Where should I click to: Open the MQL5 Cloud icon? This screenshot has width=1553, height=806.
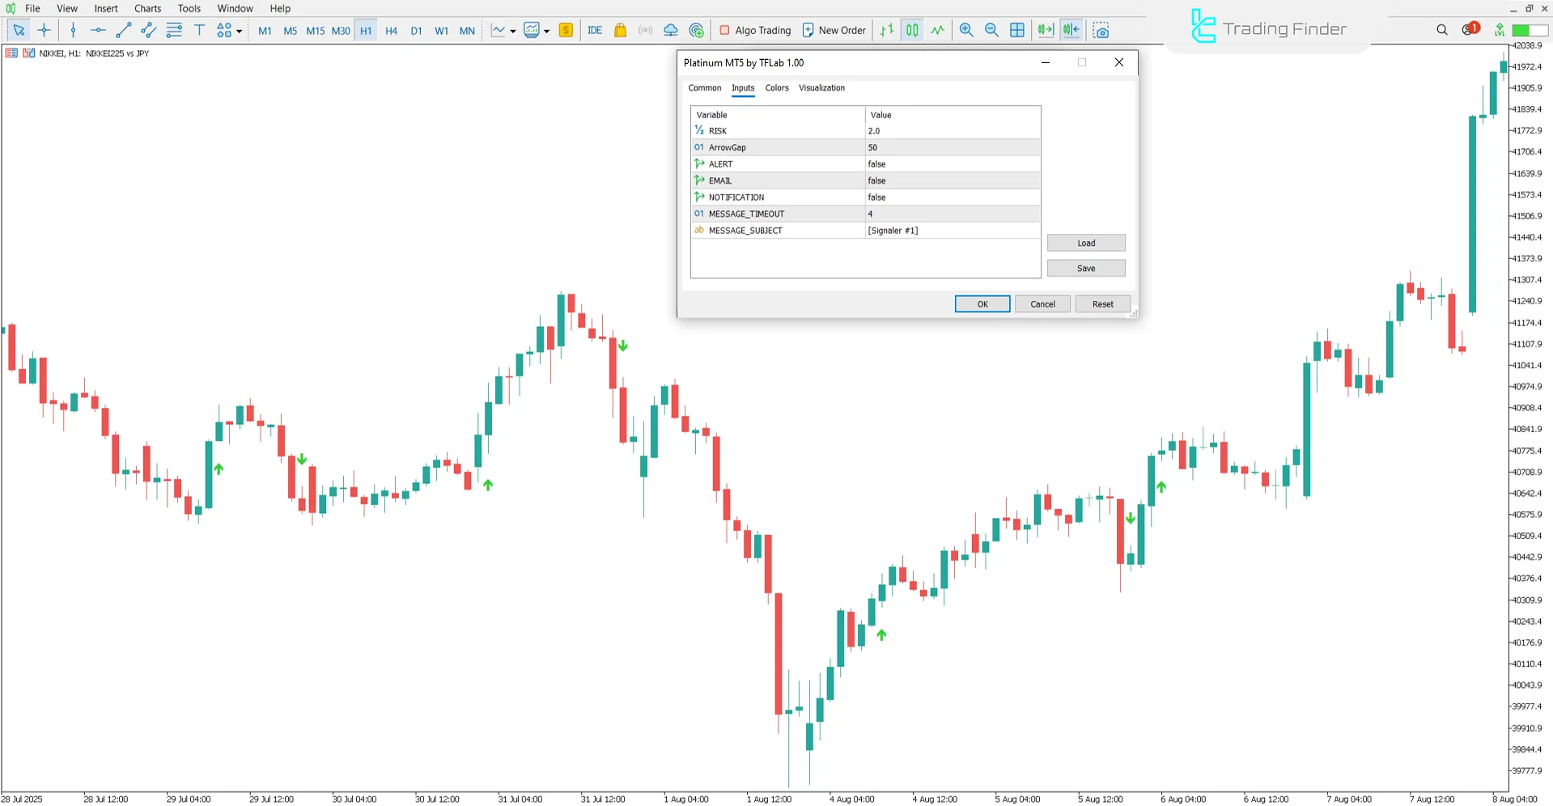coord(670,30)
